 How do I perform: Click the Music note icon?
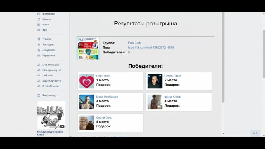pos(39,19)
